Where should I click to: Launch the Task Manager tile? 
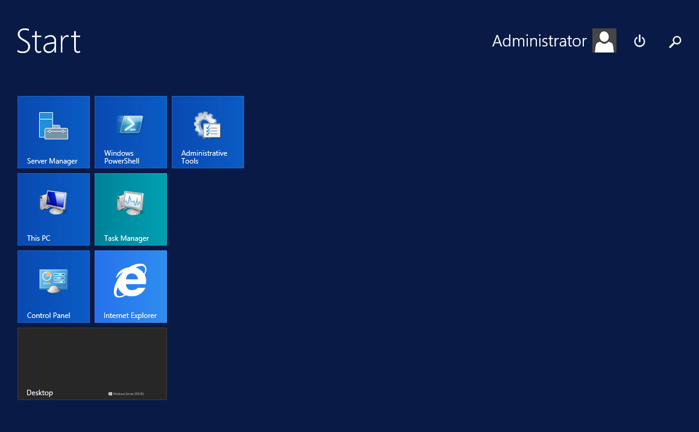[x=131, y=209]
